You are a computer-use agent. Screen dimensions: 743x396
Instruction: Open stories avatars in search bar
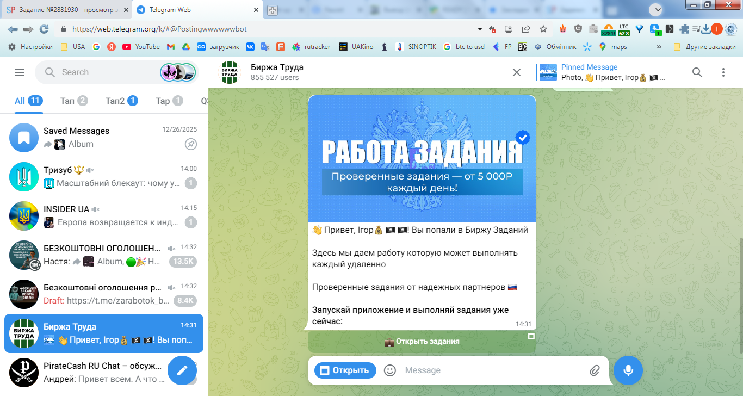177,72
